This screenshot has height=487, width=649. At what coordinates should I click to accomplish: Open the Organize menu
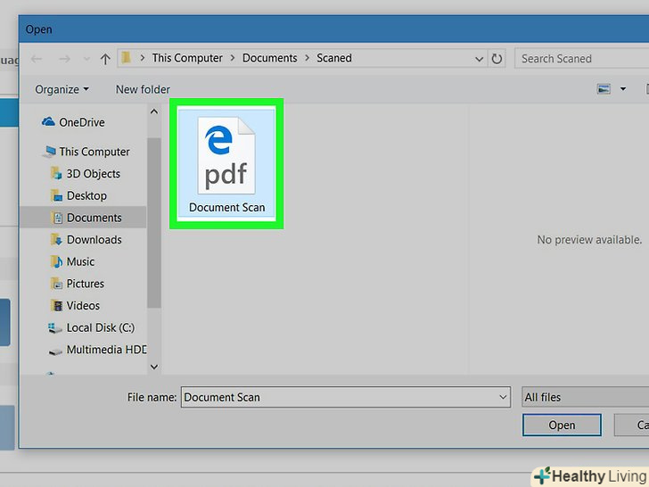62,89
